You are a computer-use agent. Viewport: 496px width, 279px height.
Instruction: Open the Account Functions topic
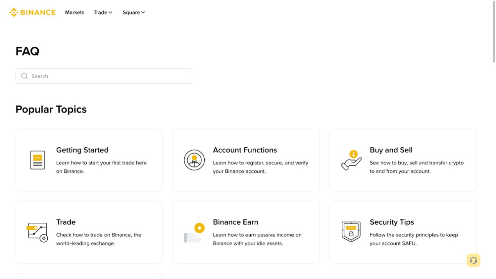pyautogui.click(x=246, y=160)
